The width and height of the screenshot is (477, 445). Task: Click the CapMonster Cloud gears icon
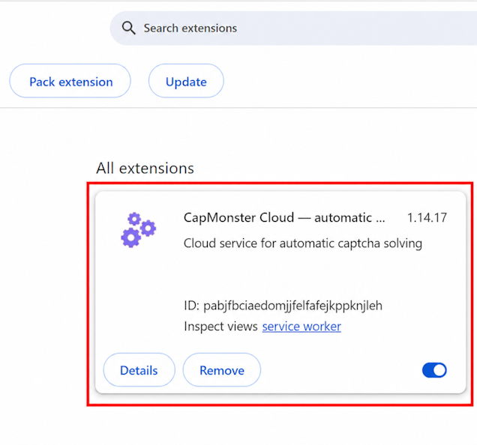point(139,230)
